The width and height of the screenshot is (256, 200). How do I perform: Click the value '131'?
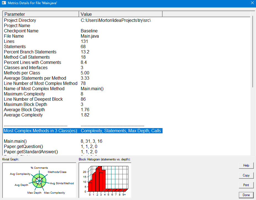click(84, 41)
